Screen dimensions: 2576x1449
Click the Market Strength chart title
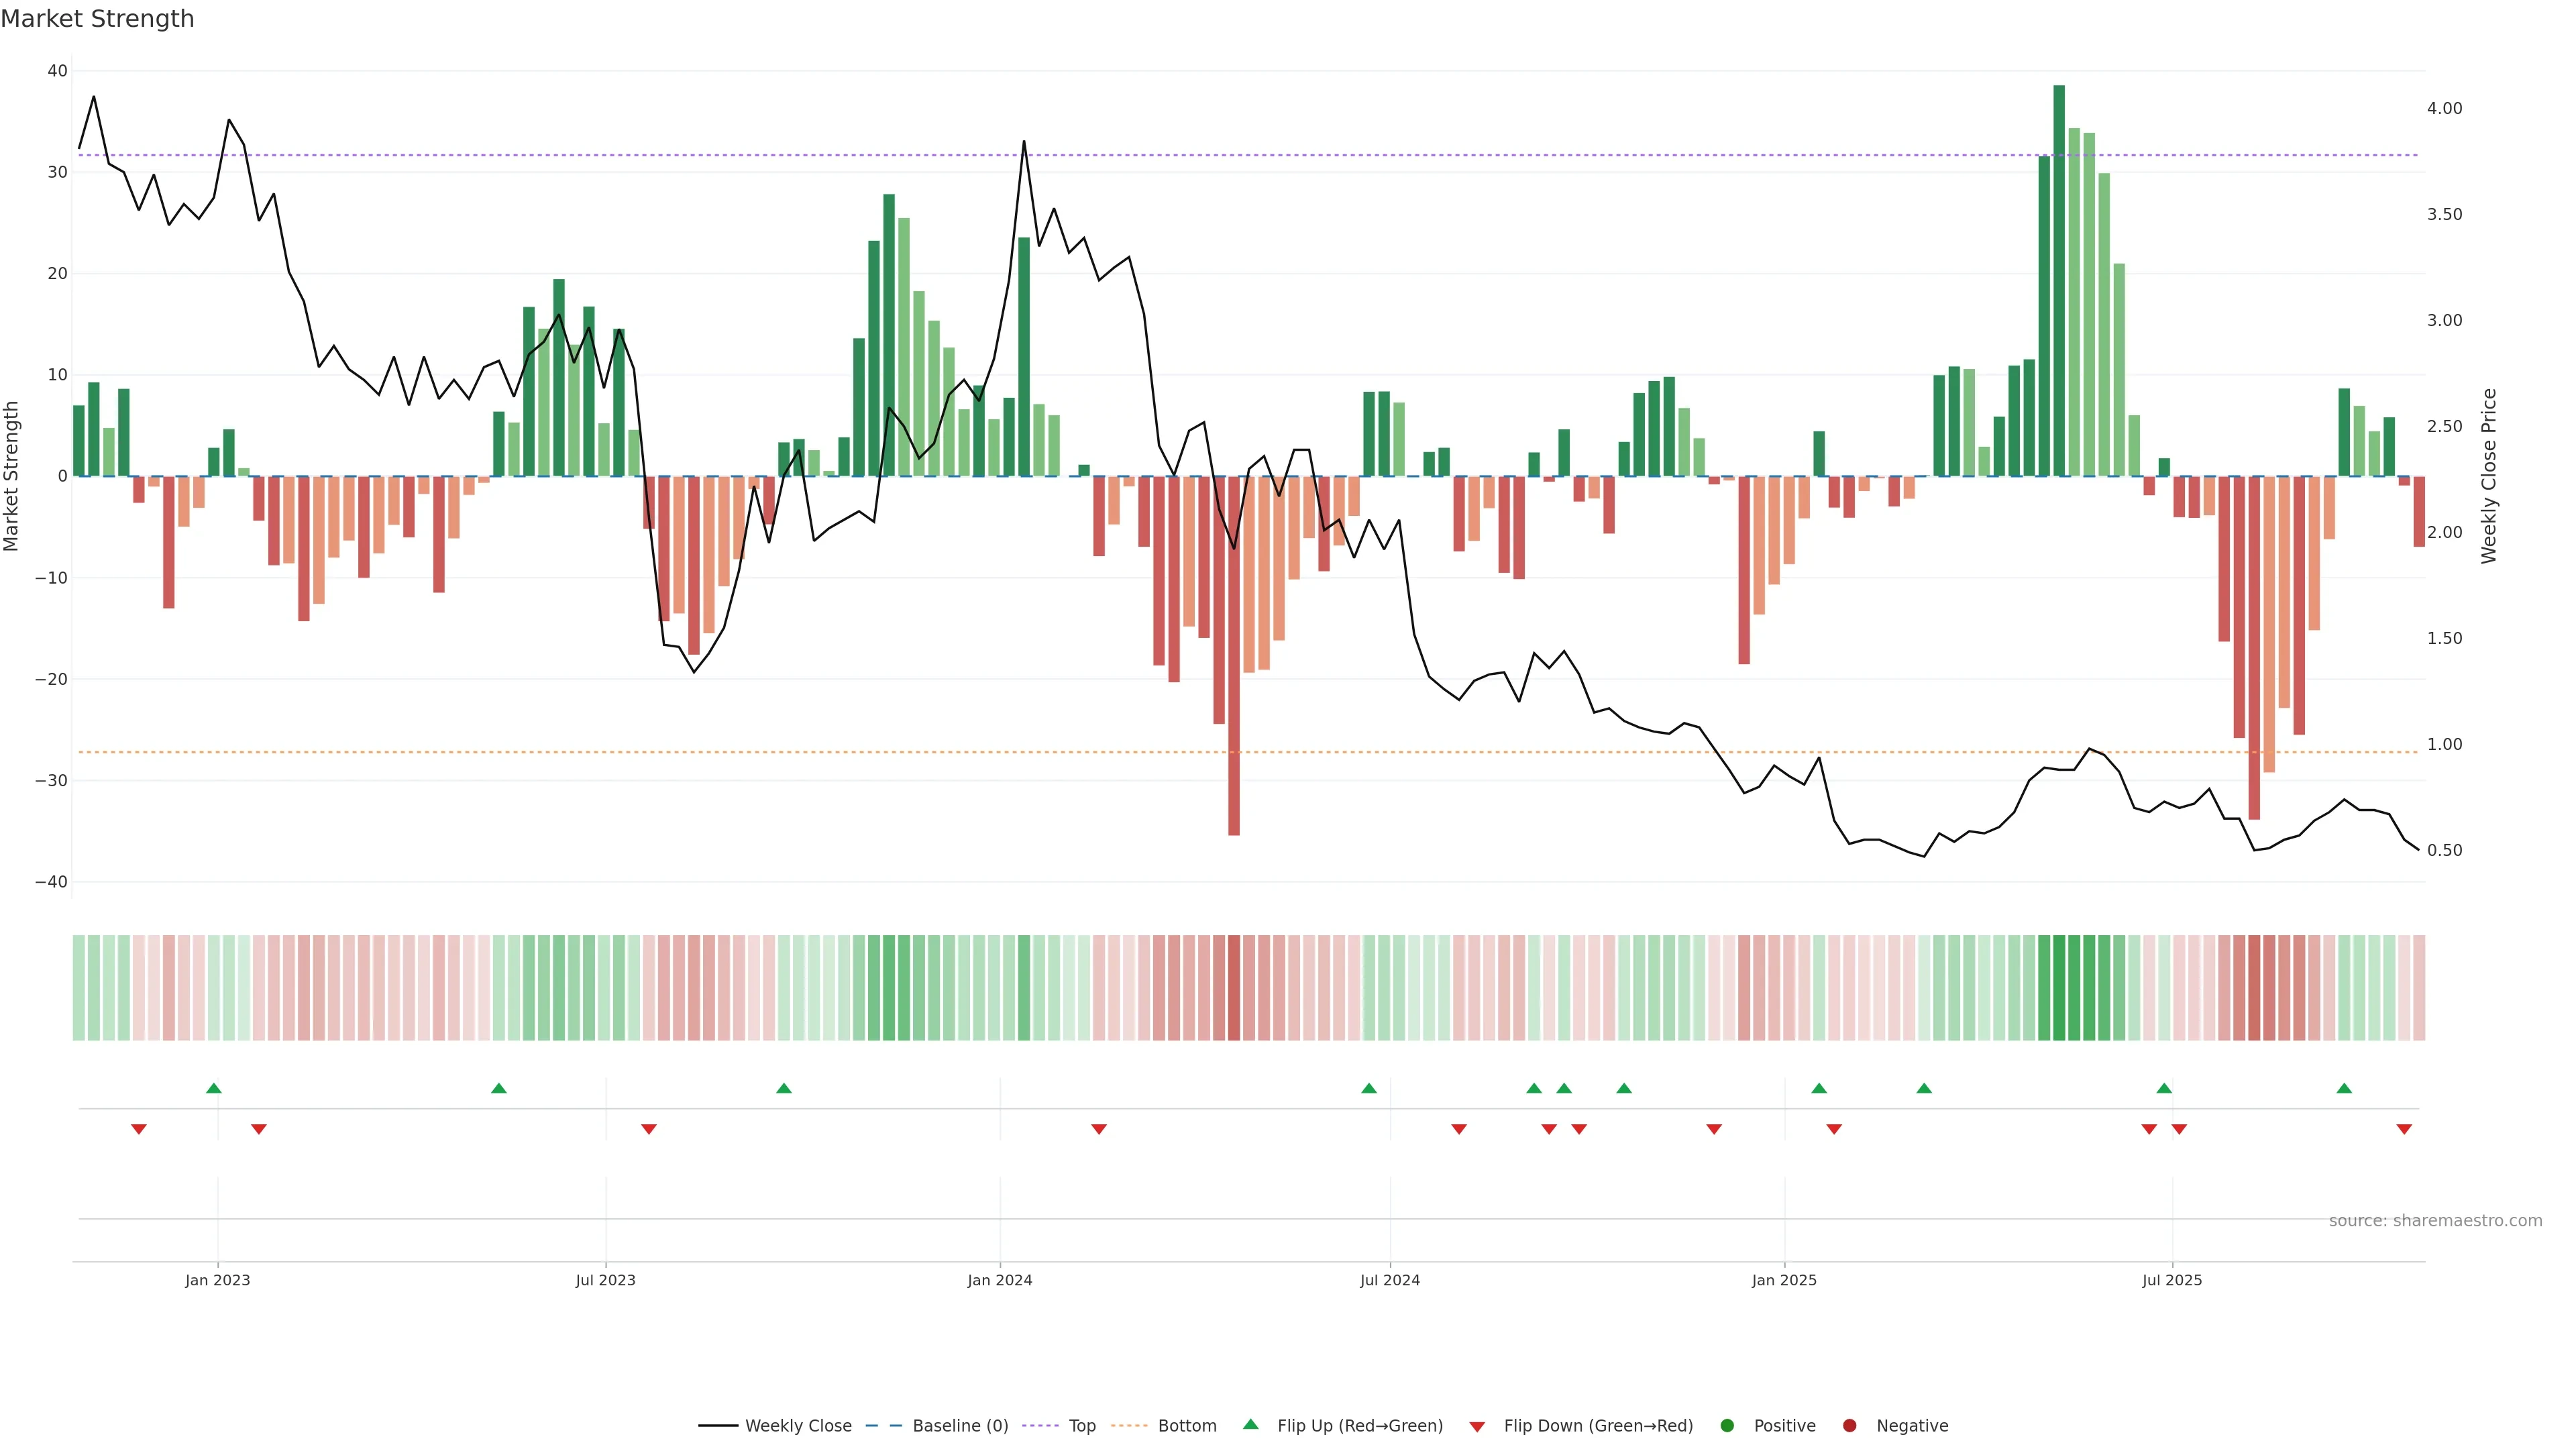[x=97, y=19]
